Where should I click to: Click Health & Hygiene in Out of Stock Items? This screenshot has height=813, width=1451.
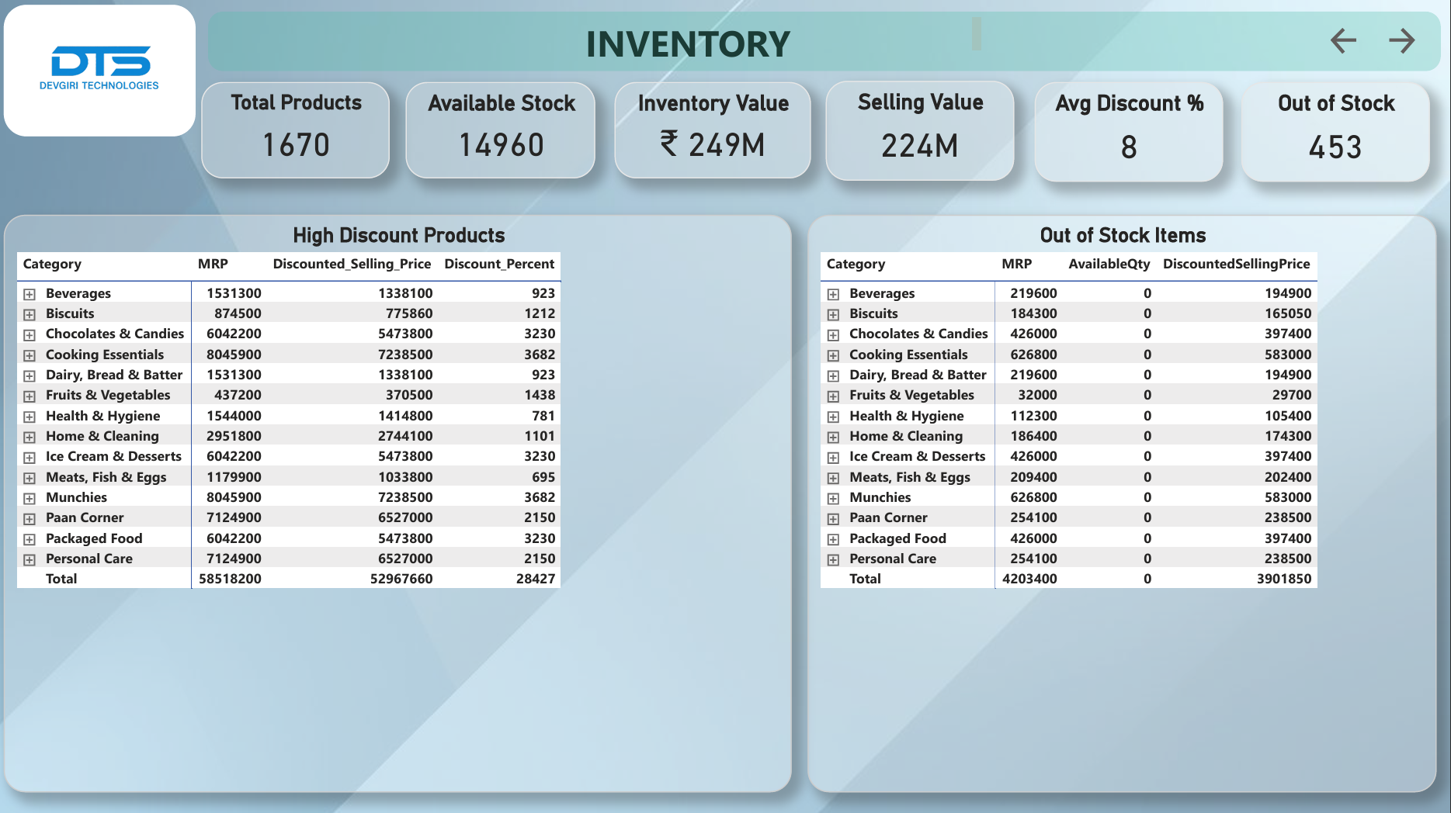click(x=906, y=416)
